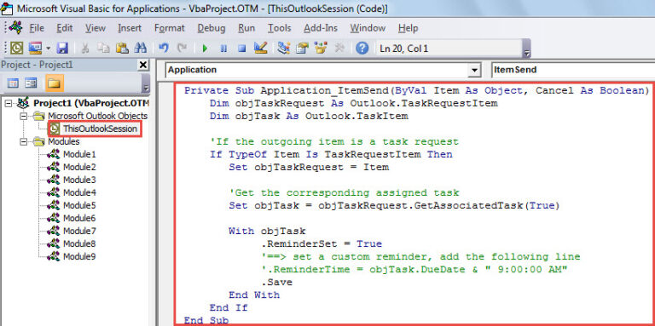655x326 pixels.
Task: Click the Cut scissors icon
Action: coord(85,49)
